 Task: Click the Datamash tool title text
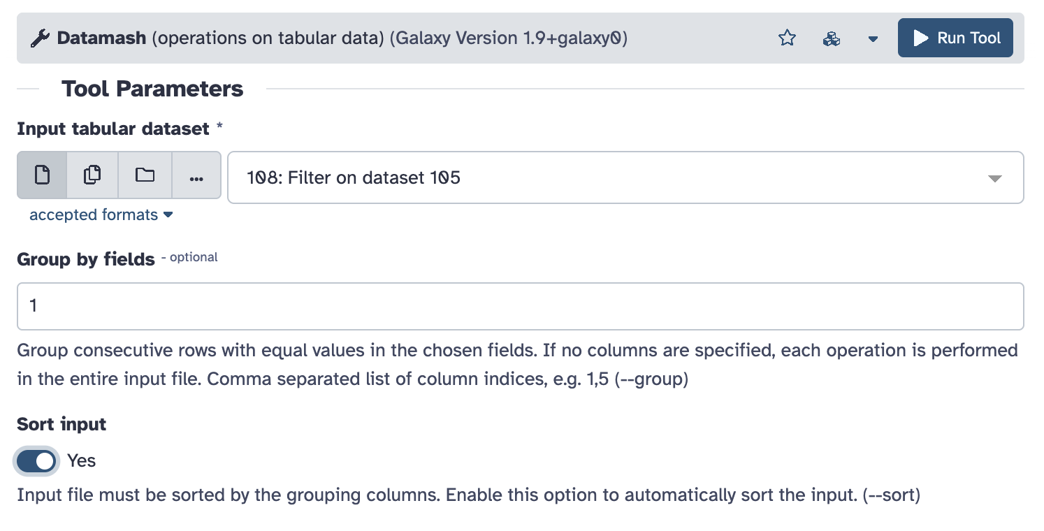tap(102, 38)
